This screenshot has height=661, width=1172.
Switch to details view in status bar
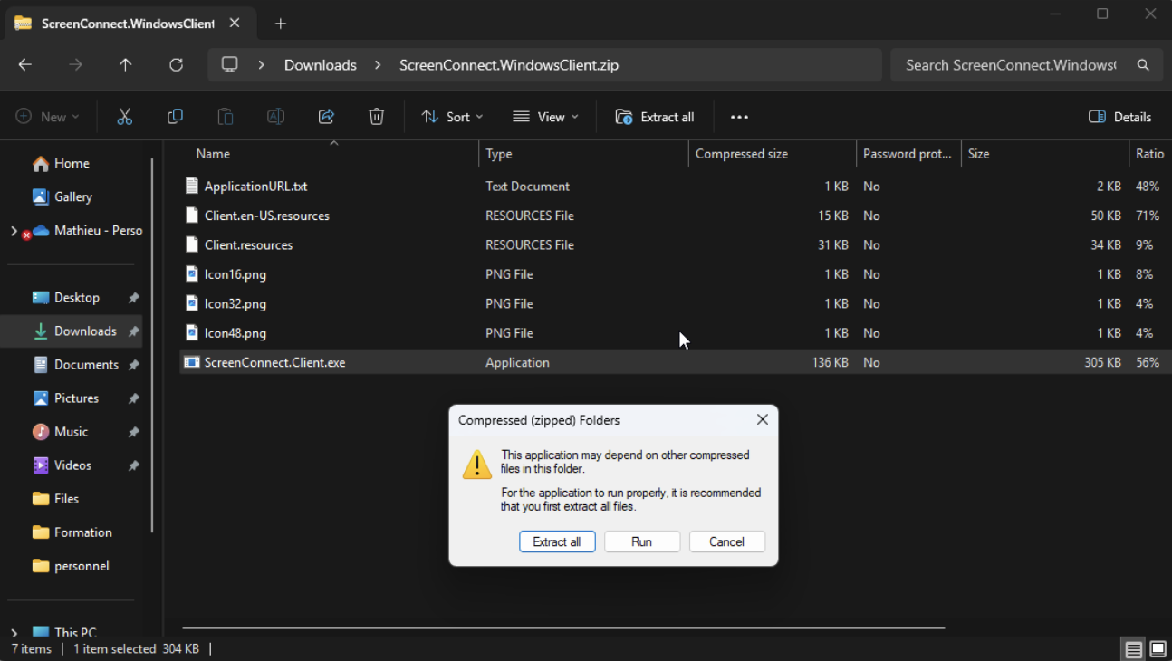point(1133,648)
